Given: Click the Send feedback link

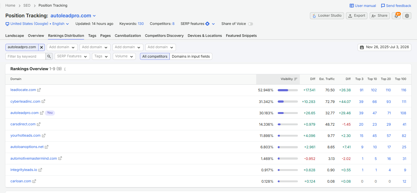Looking at the screenshot, I should click(396, 6).
